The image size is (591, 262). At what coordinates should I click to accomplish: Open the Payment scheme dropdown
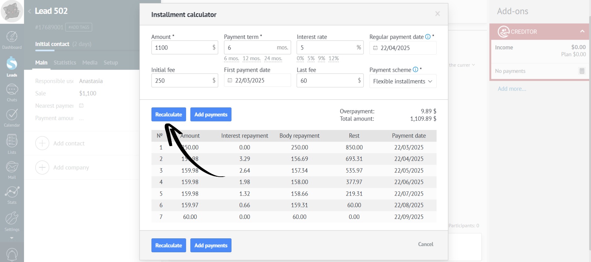403,81
